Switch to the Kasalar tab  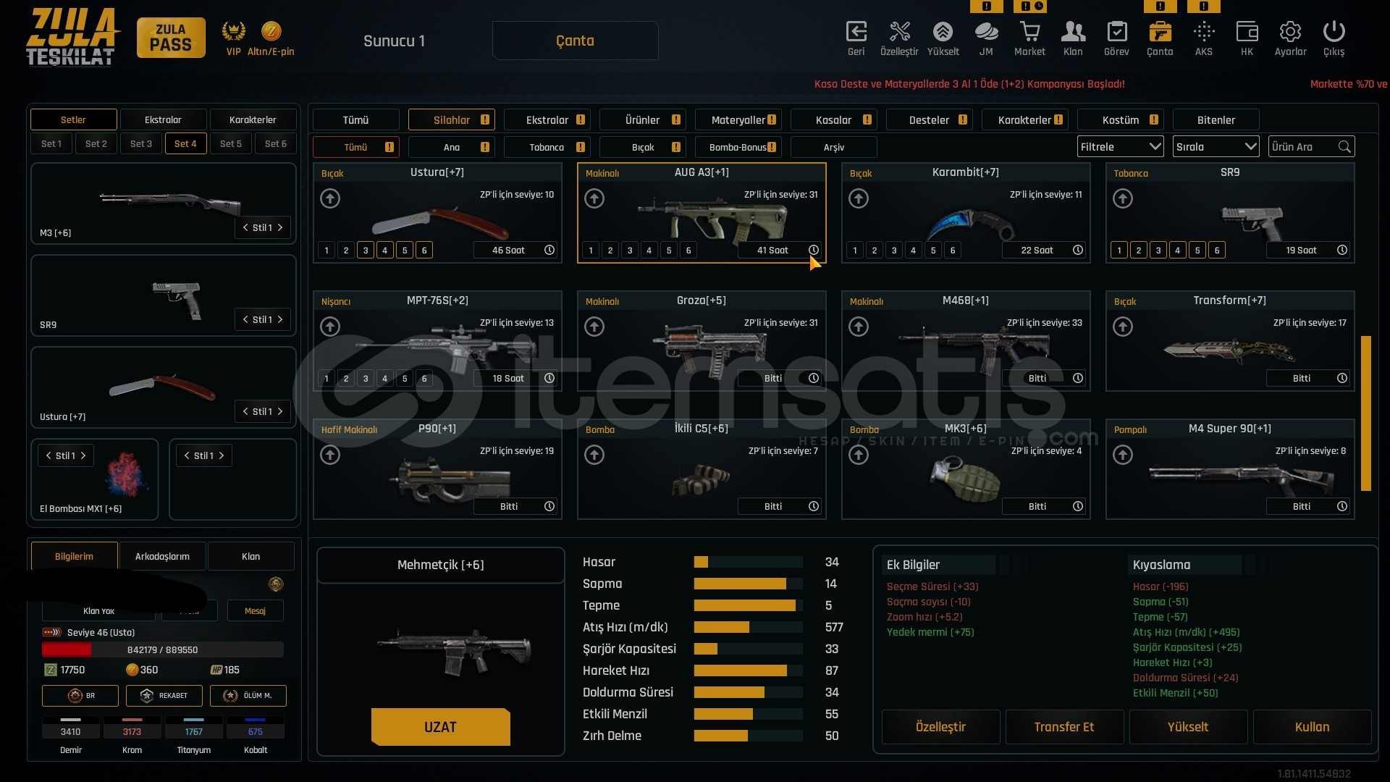coord(834,120)
